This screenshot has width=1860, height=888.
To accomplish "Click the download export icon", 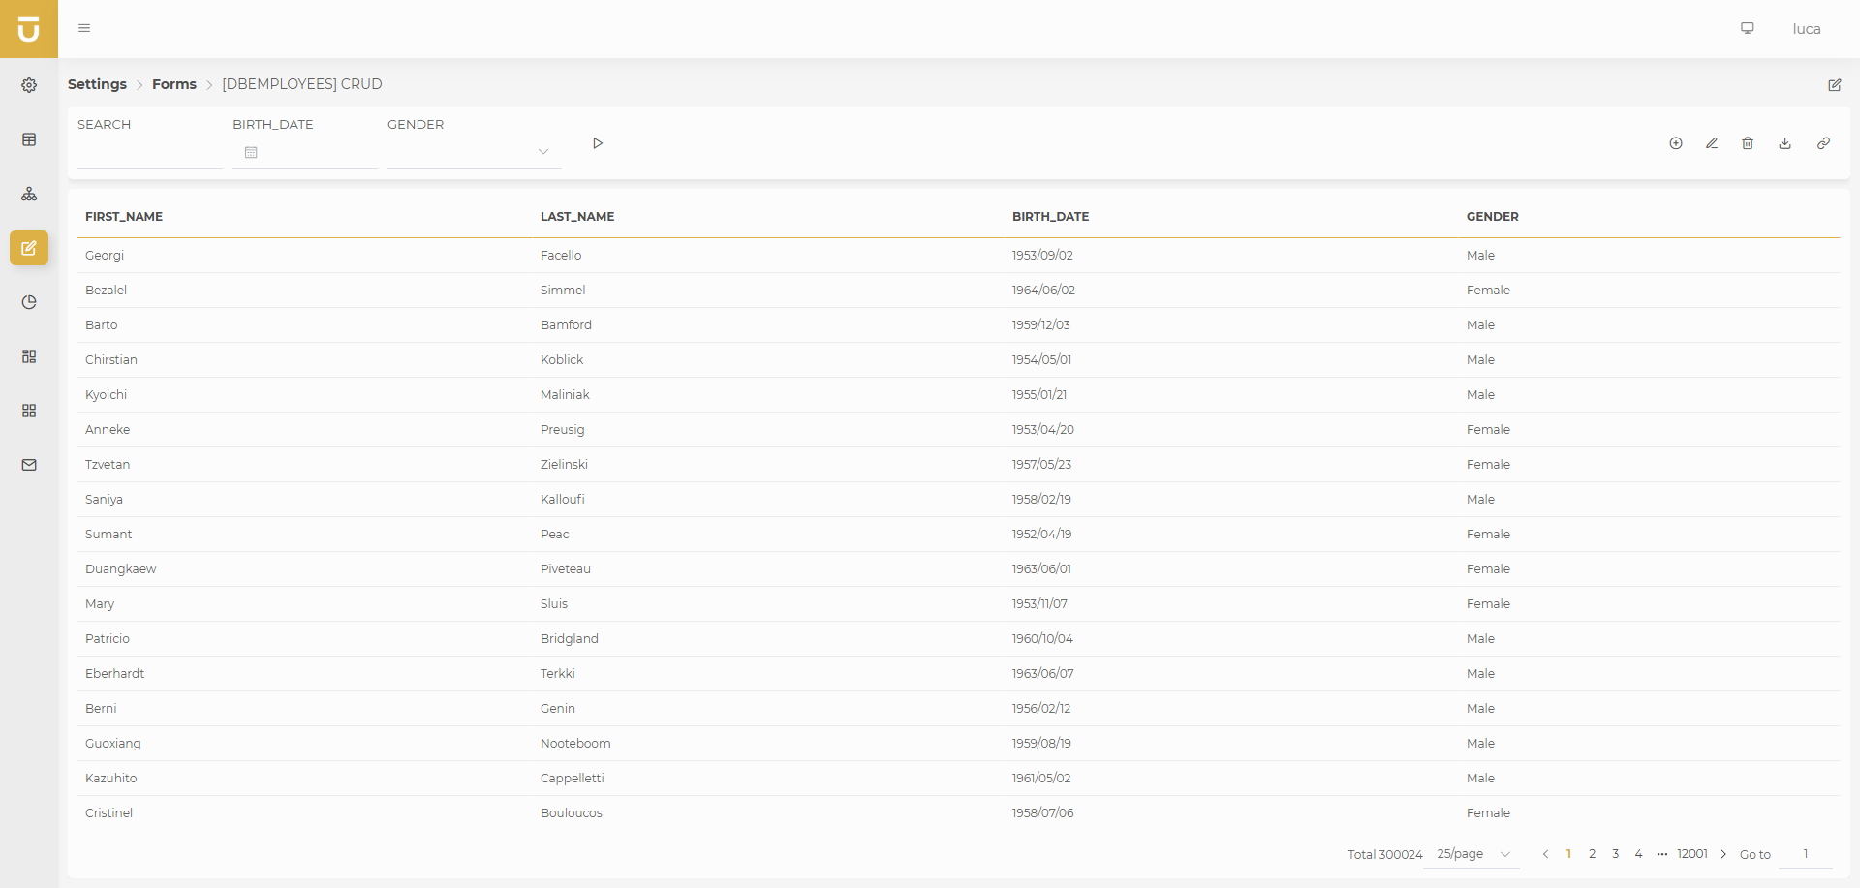I will pyautogui.click(x=1784, y=143).
